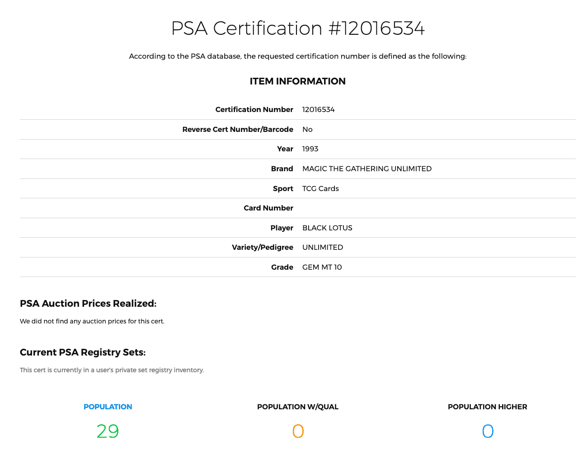This screenshot has height=459, width=583.
Task: Select certification number value 12016534
Action: (x=319, y=110)
